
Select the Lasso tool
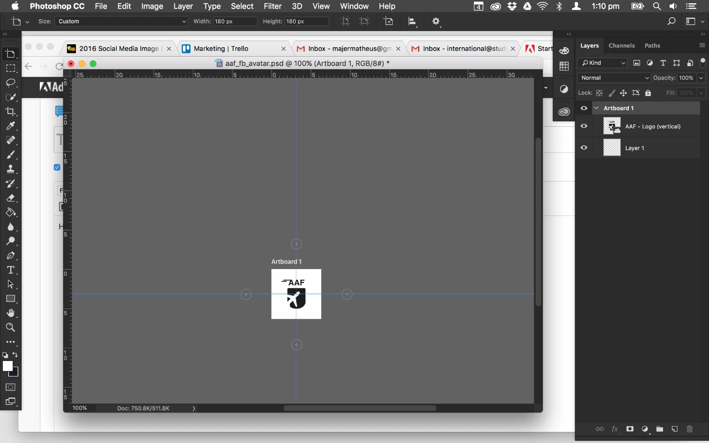pos(11,82)
